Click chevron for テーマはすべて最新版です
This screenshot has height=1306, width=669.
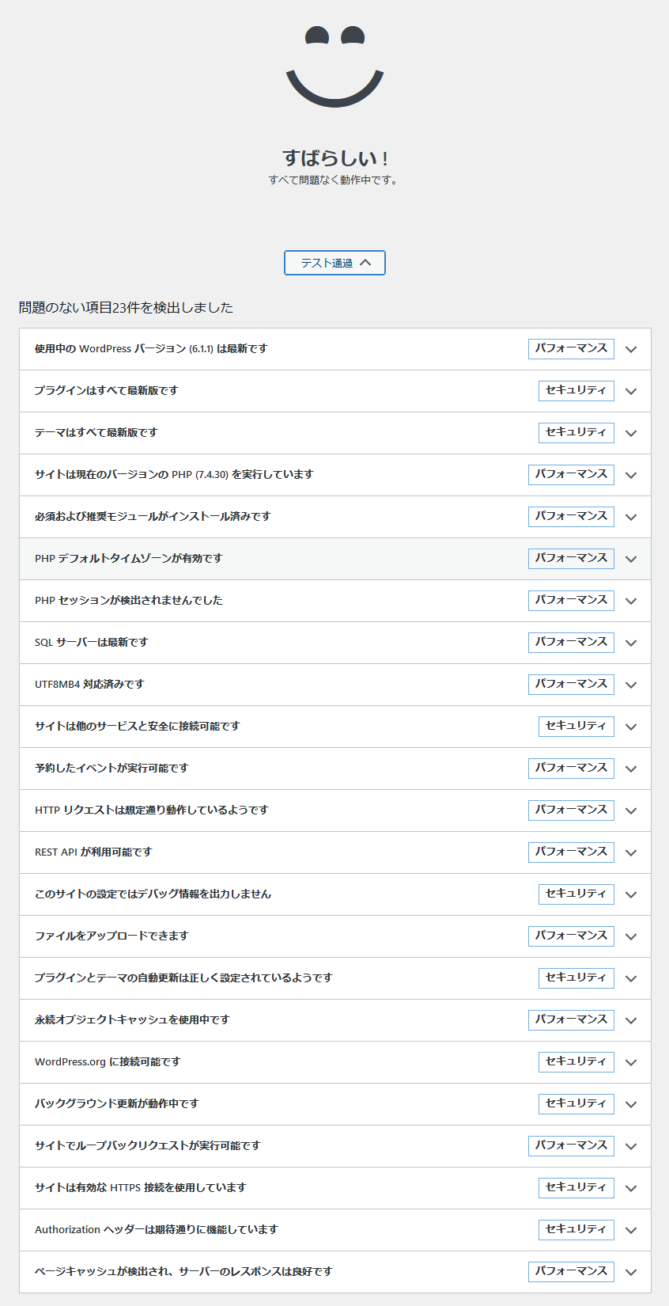(630, 433)
